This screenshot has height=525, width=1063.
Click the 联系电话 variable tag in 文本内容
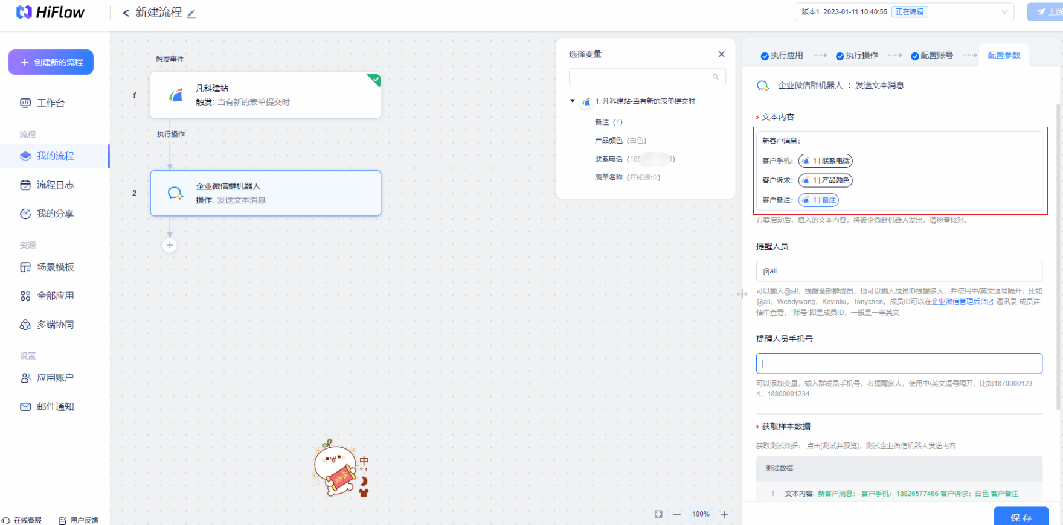pyautogui.click(x=825, y=161)
